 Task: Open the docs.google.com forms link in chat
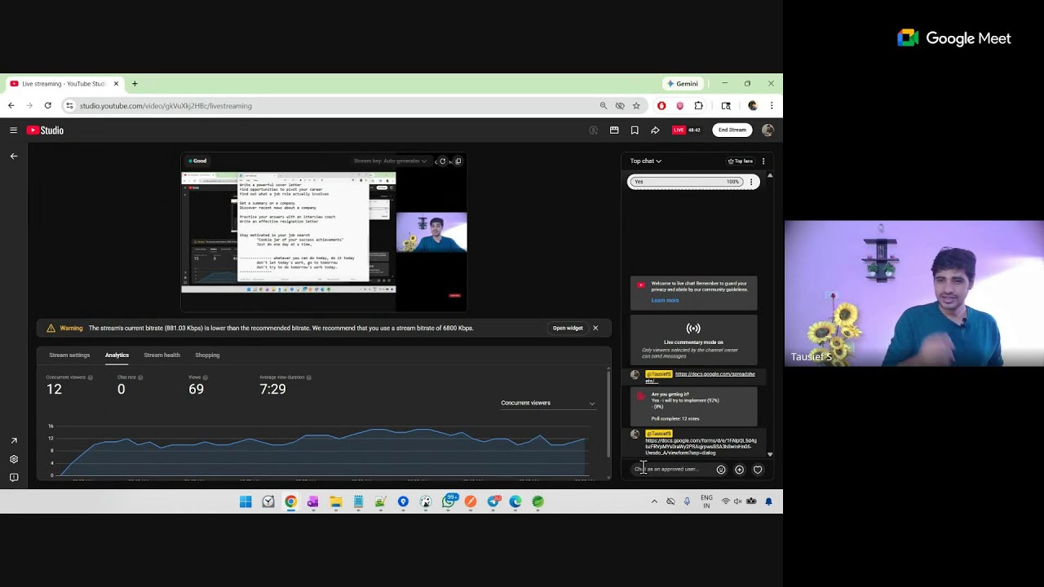(701, 447)
